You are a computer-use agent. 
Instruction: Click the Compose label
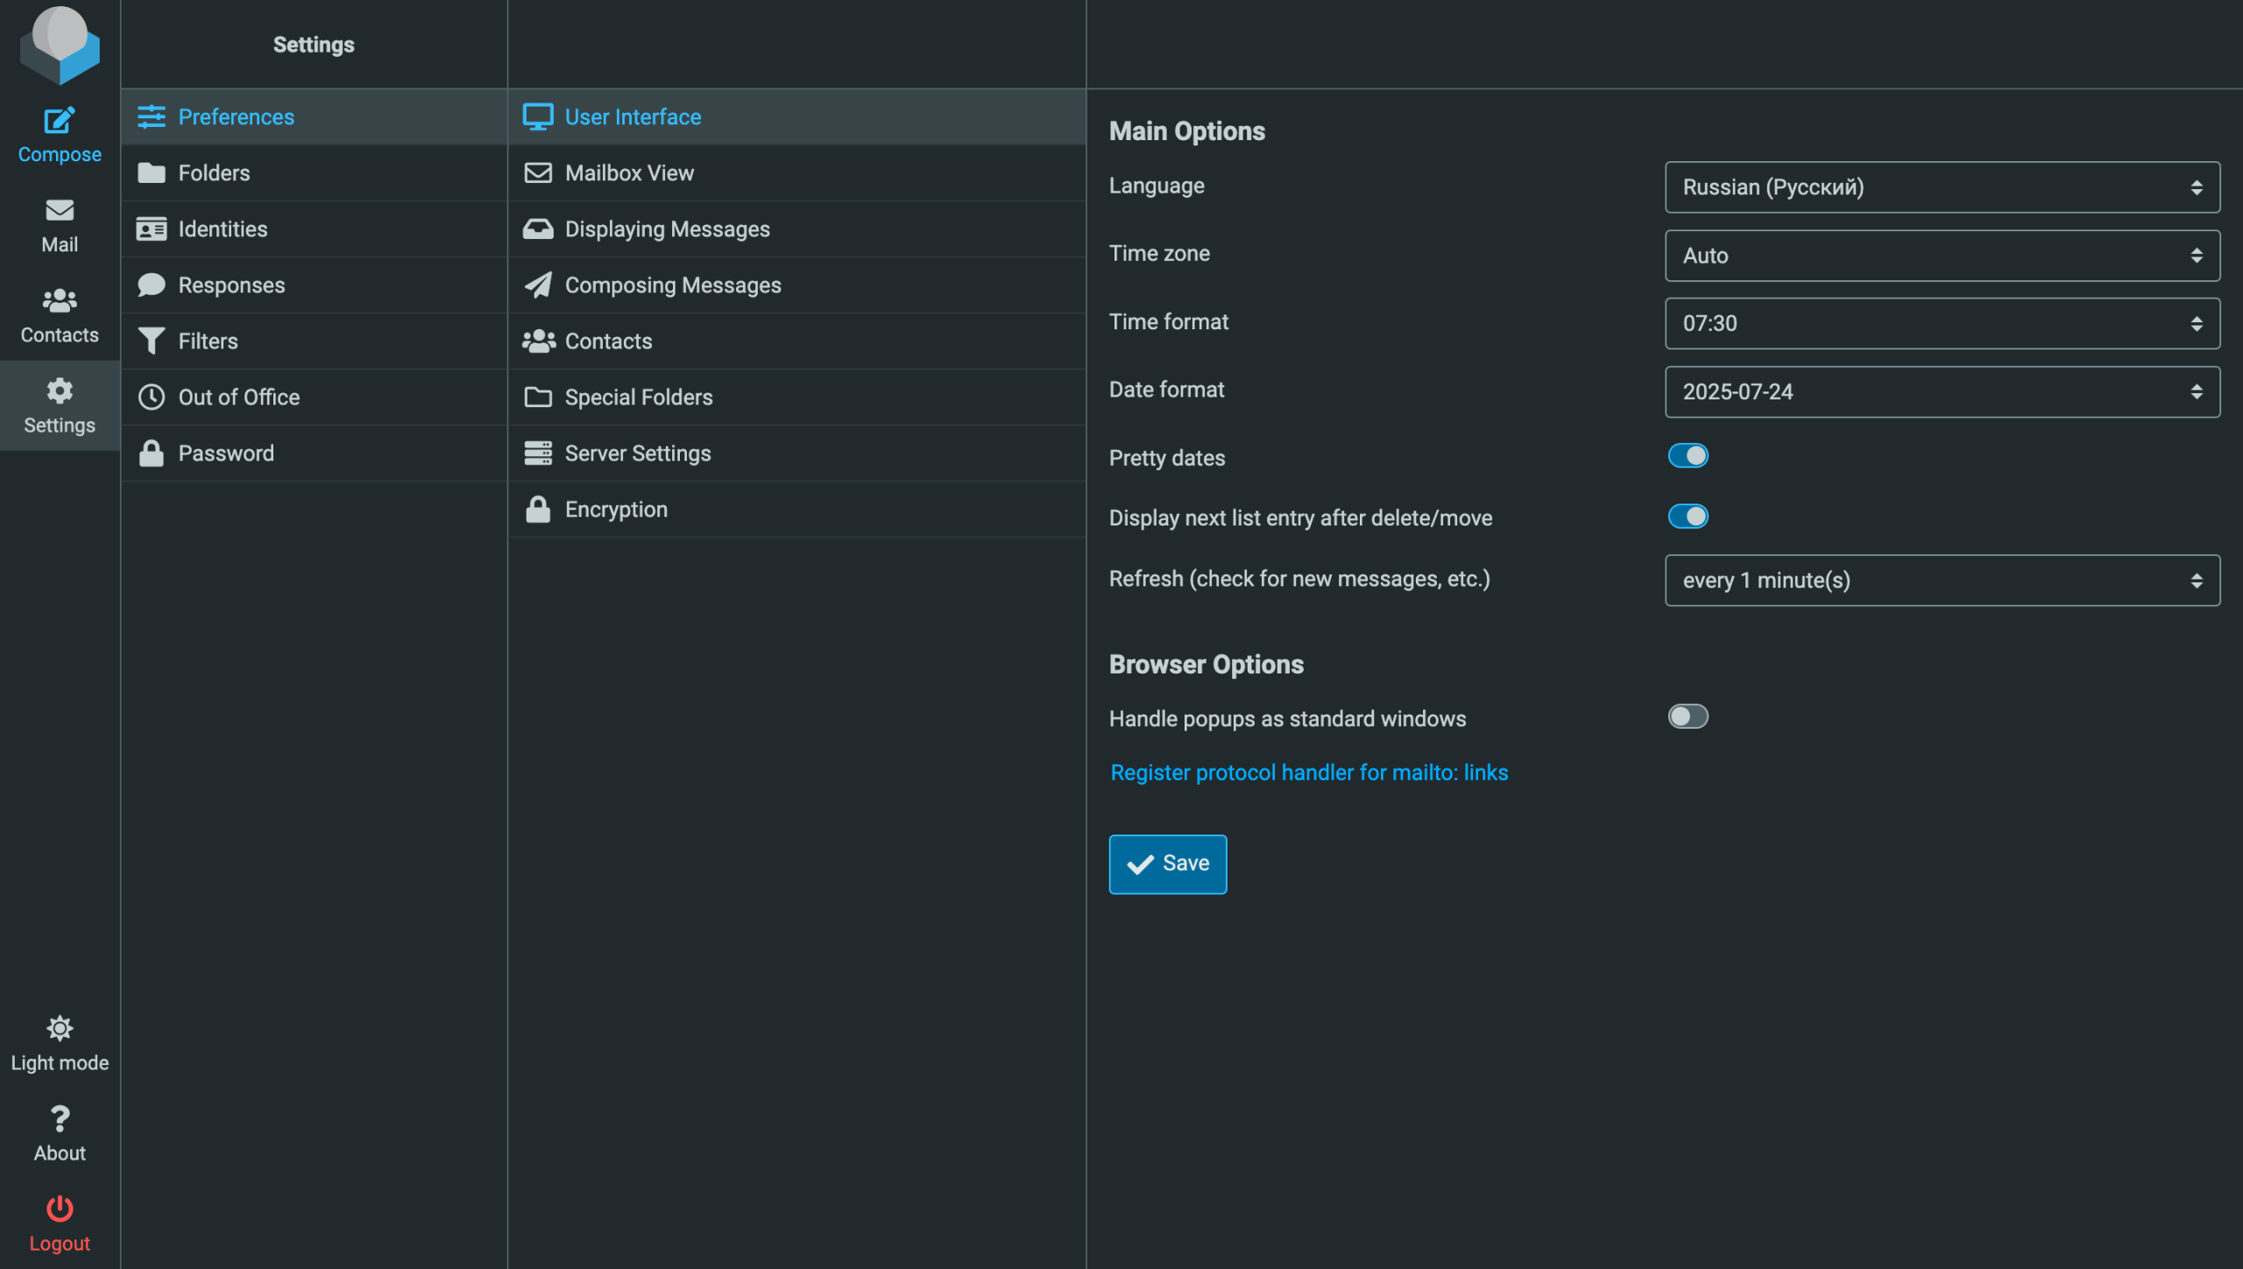tap(60, 154)
